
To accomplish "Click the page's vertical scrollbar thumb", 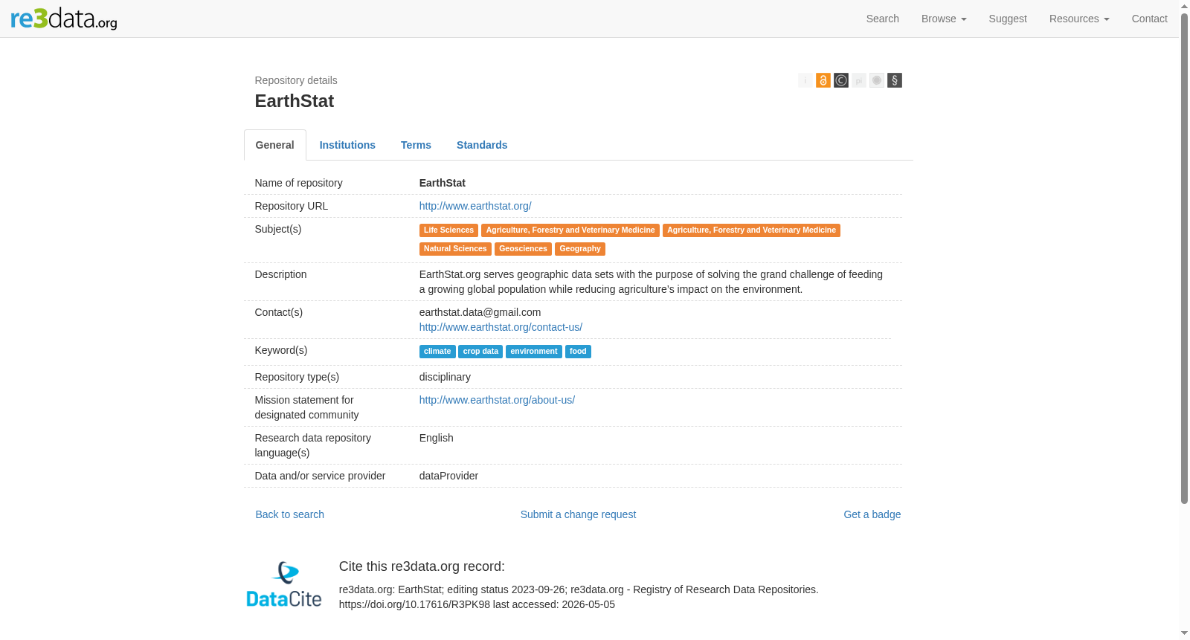I will (1184, 258).
